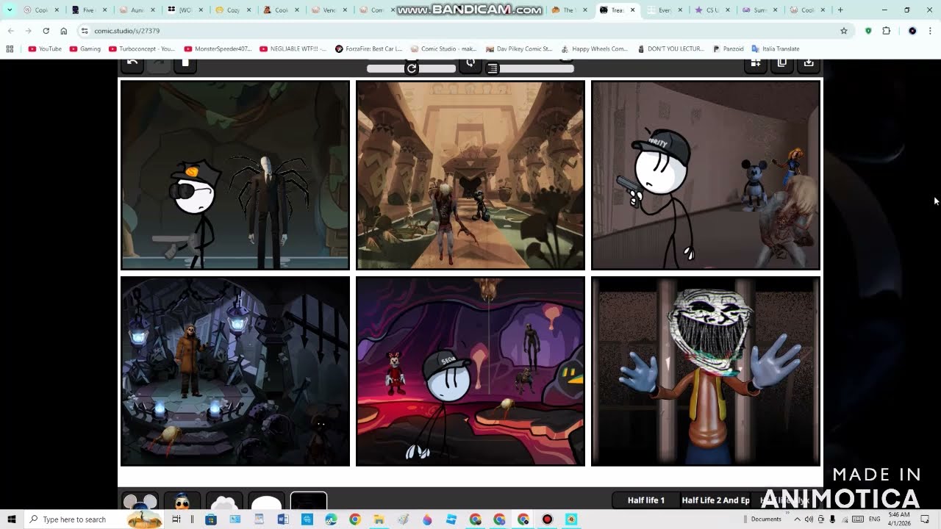This screenshot has width=941, height=529.
Task: Open Microsoft Edge from the taskbar
Action: [x=331, y=519]
